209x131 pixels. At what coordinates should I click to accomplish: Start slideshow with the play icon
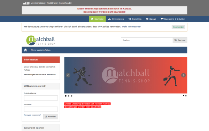[184, 96]
